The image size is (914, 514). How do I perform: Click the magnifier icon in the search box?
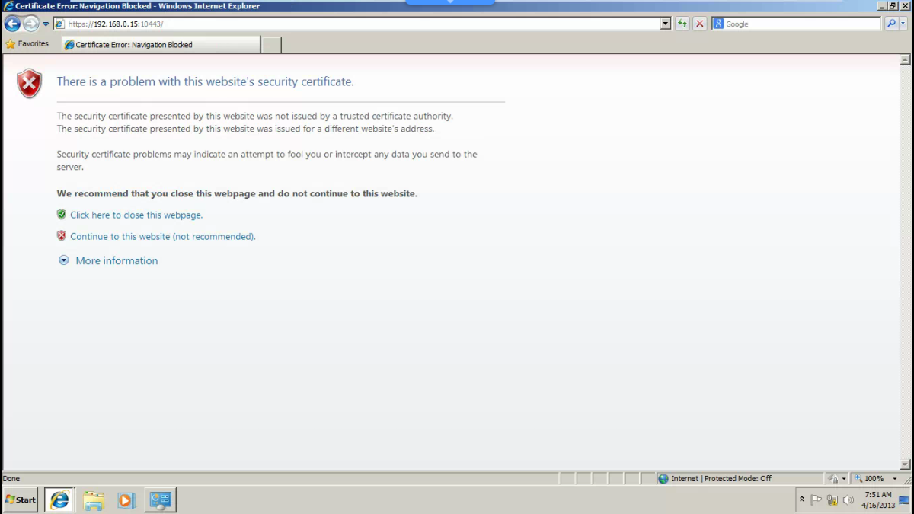892,24
